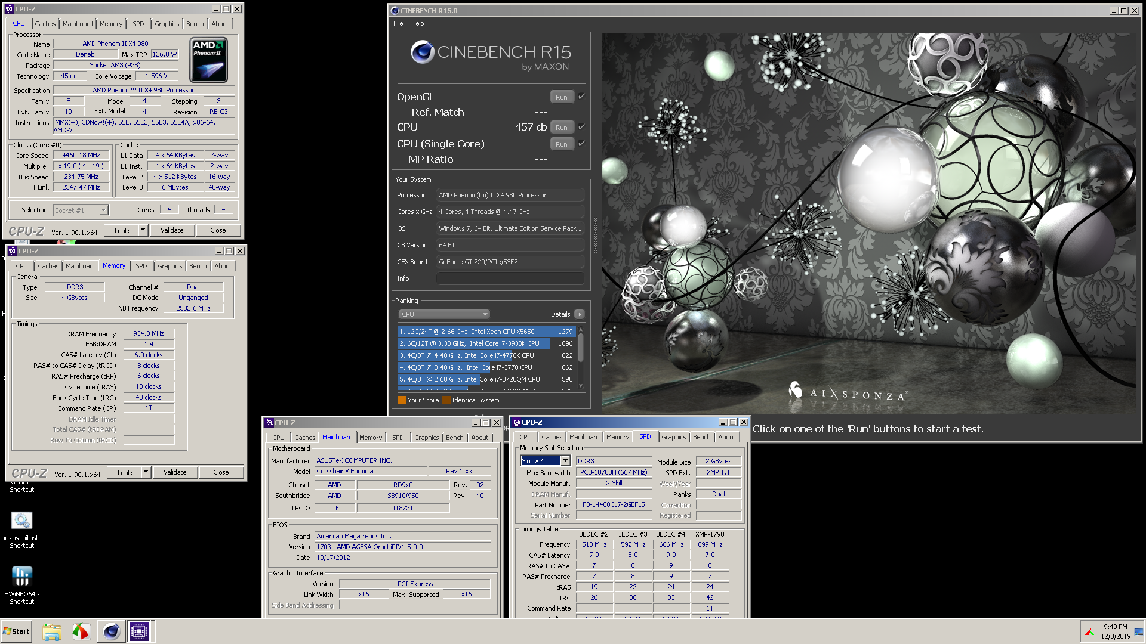Click the Cinebench taskbar icon

(111, 631)
